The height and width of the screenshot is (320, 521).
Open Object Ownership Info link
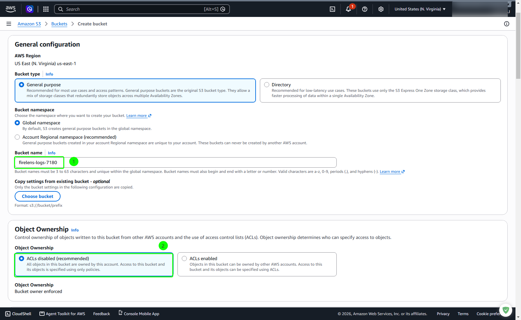pos(75,230)
